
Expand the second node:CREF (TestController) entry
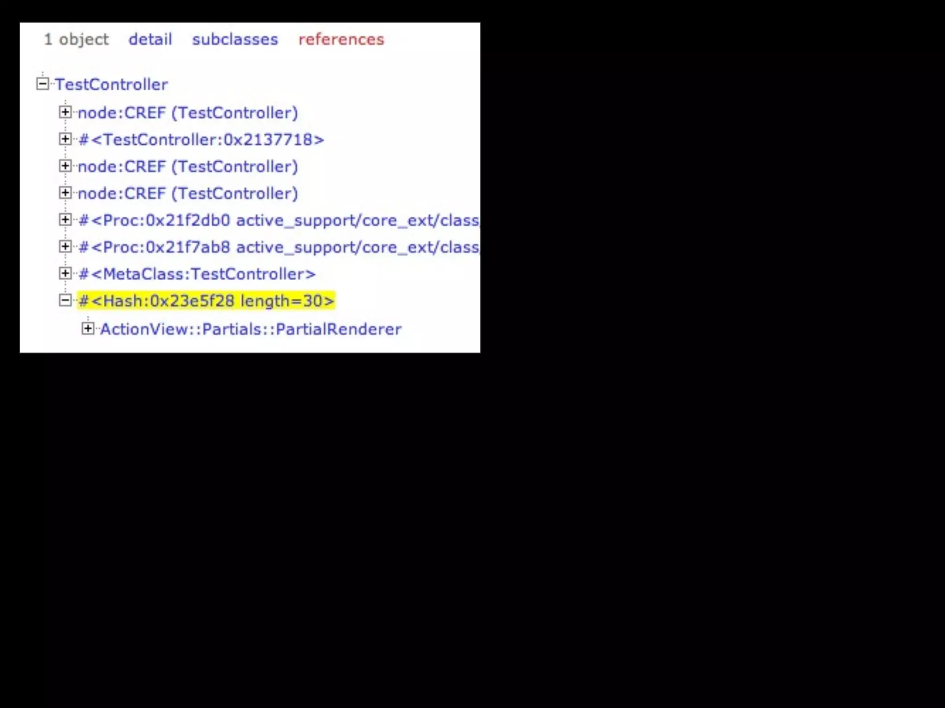coord(65,166)
